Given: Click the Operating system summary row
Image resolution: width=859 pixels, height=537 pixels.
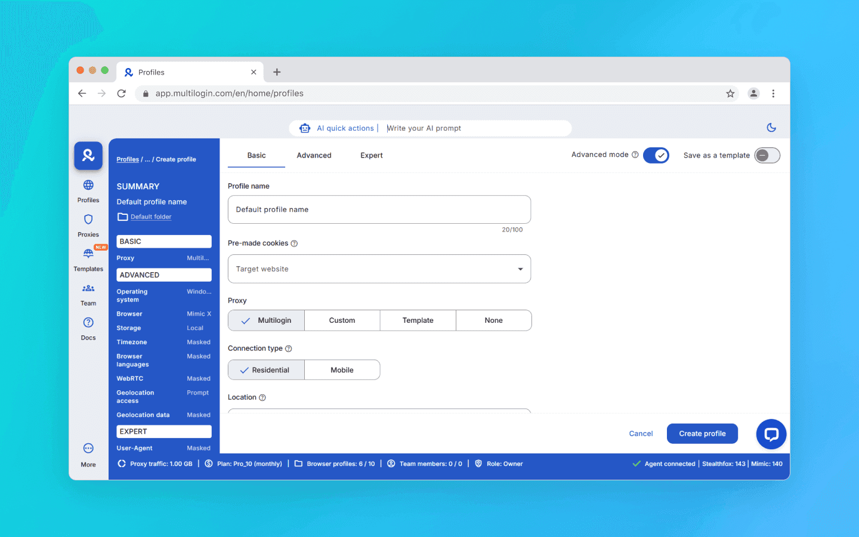Looking at the screenshot, I should [x=164, y=296].
